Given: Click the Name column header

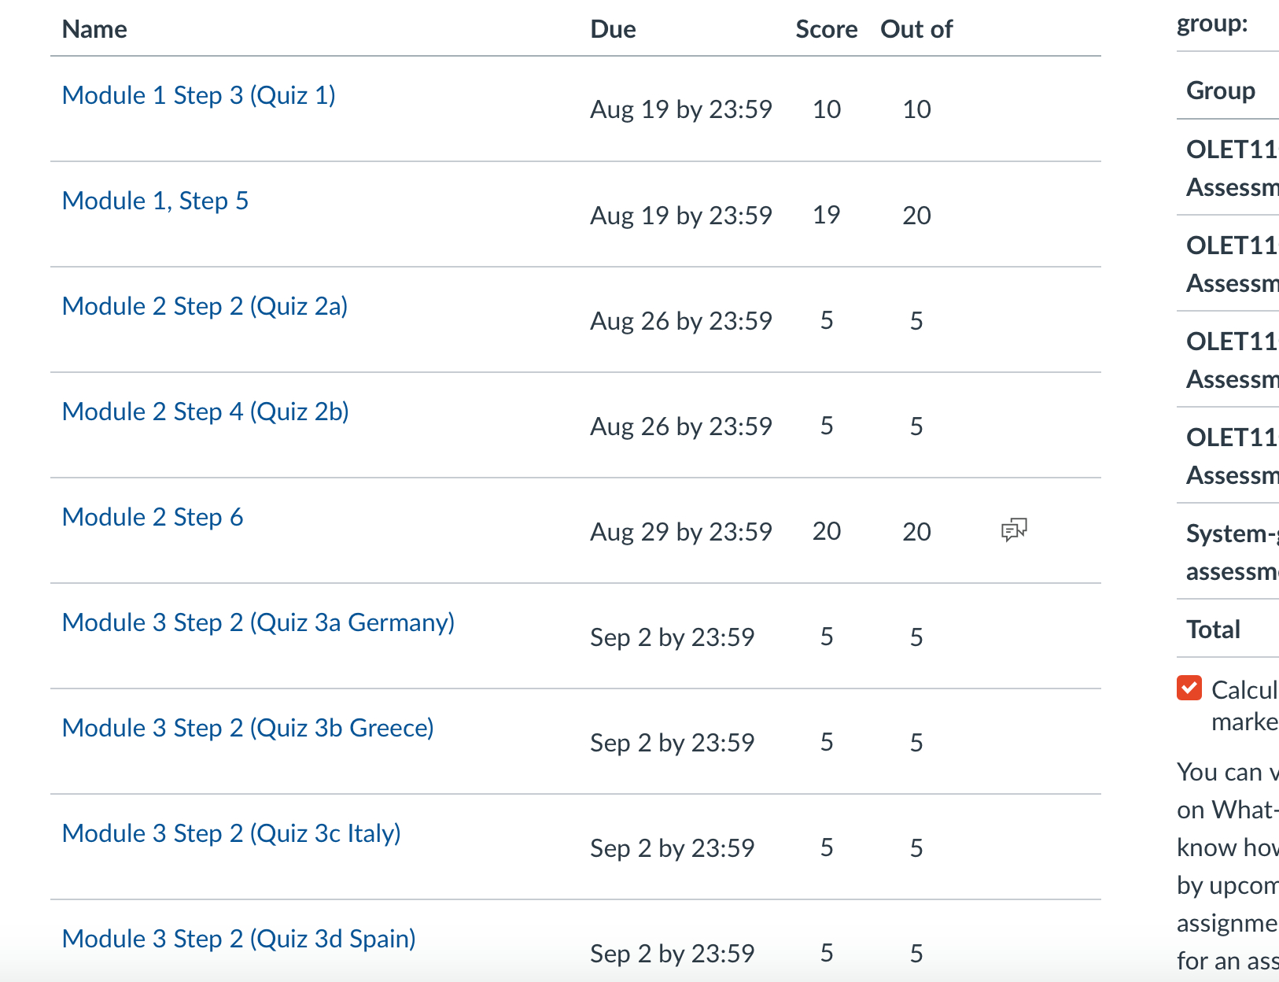Looking at the screenshot, I should tap(94, 29).
